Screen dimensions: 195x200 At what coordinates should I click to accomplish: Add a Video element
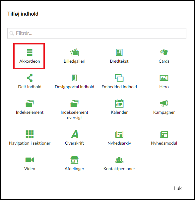point(30,163)
